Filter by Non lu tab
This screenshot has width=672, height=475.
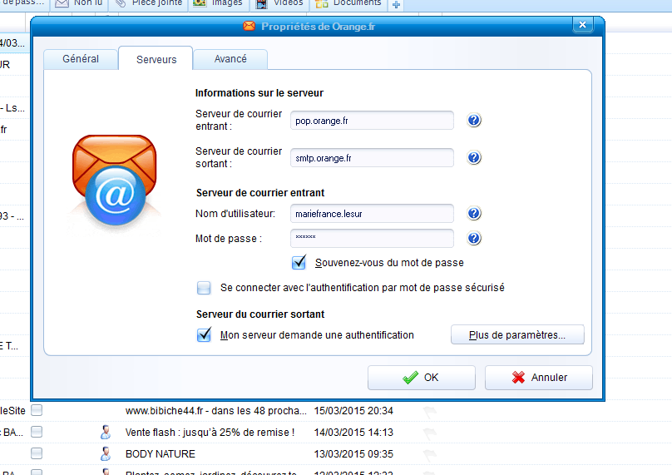coord(79,3)
